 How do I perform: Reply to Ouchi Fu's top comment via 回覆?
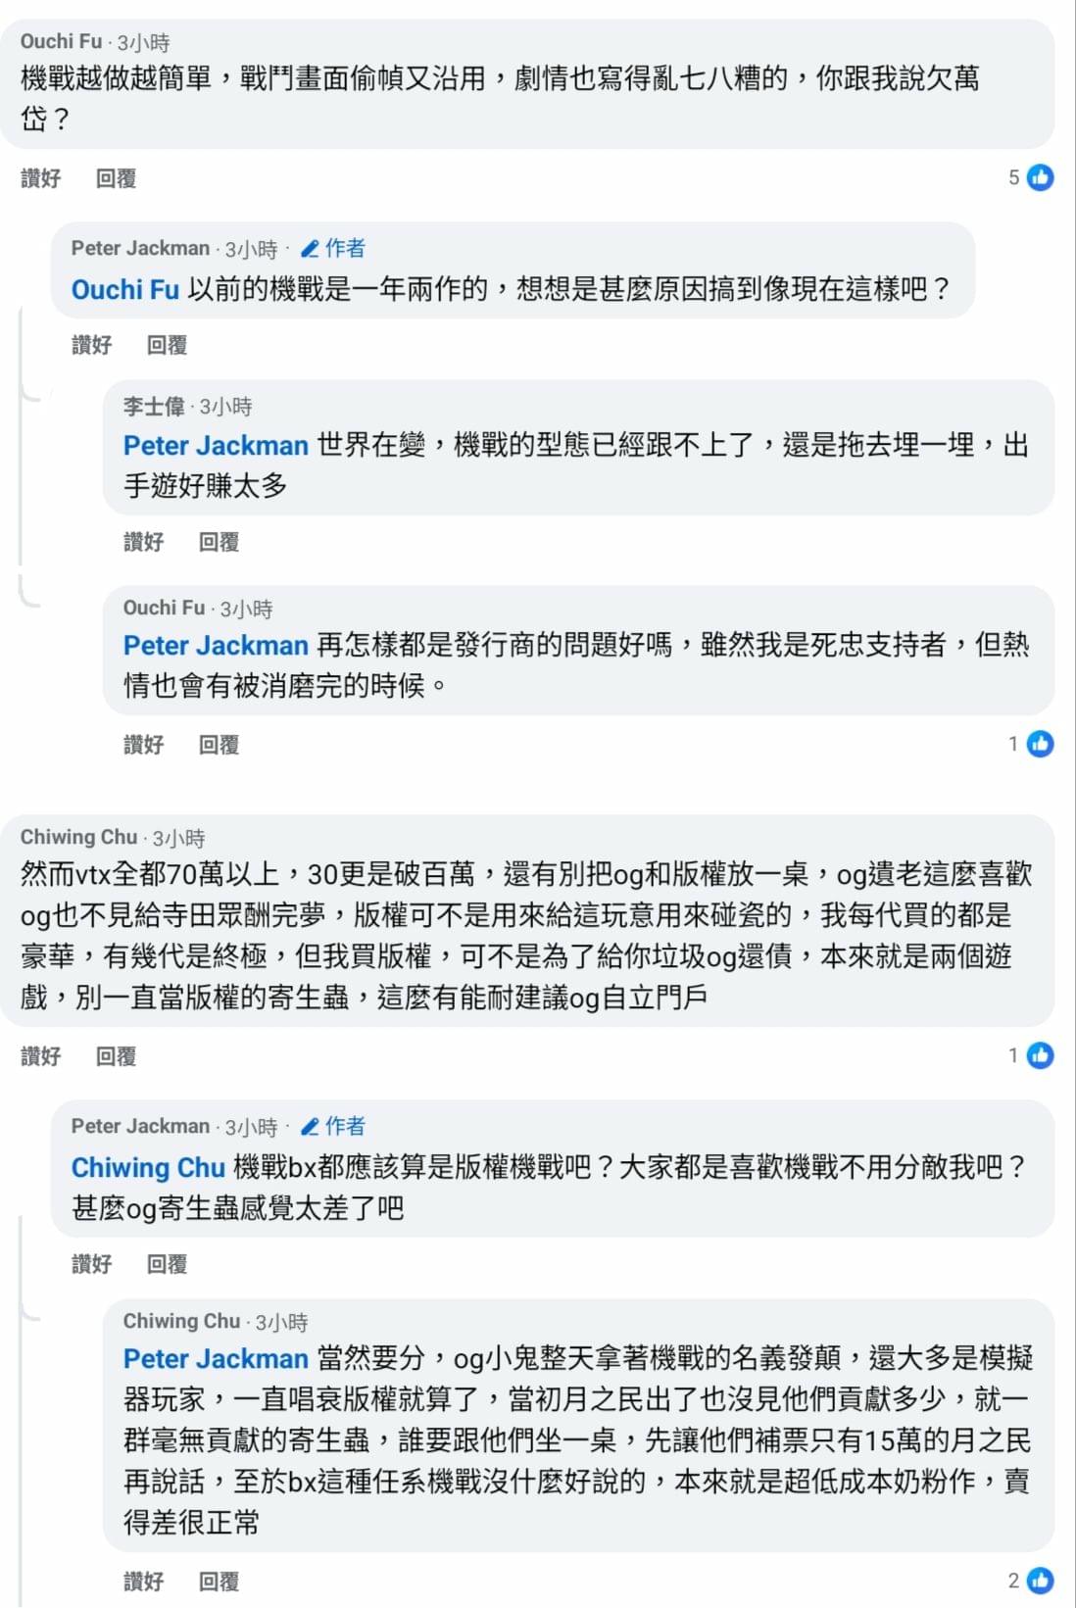pyautogui.click(x=116, y=178)
